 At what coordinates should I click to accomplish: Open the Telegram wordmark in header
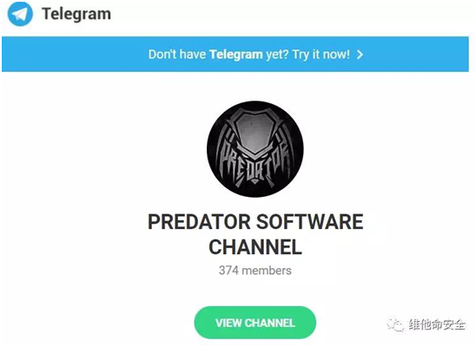click(x=76, y=14)
